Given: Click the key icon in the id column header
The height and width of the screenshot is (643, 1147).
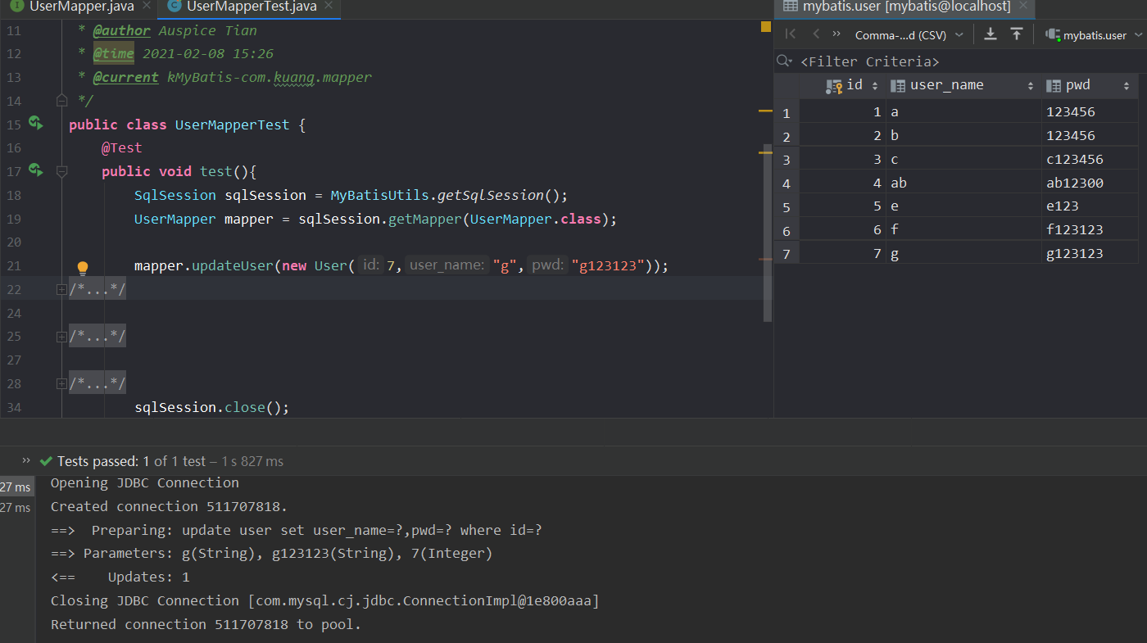Looking at the screenshot, I should [x=834, y=85].
